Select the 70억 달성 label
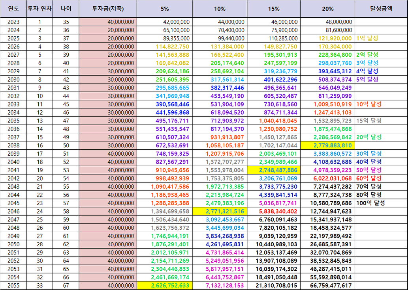This screenshot has width=408, height=290. 369,186
